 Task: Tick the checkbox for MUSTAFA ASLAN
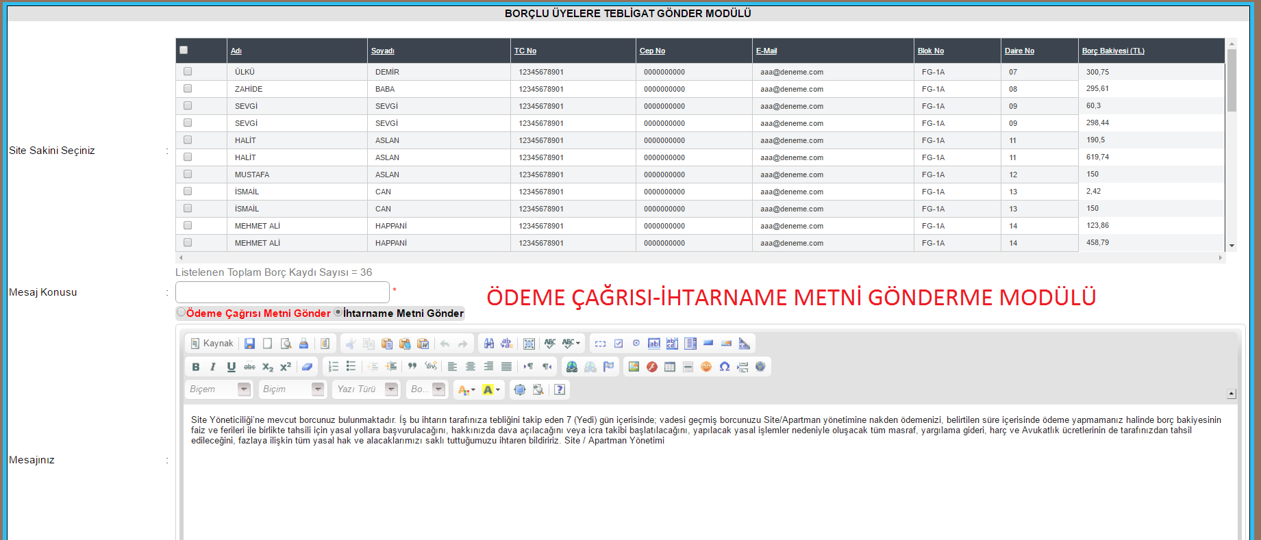point(188,174)
